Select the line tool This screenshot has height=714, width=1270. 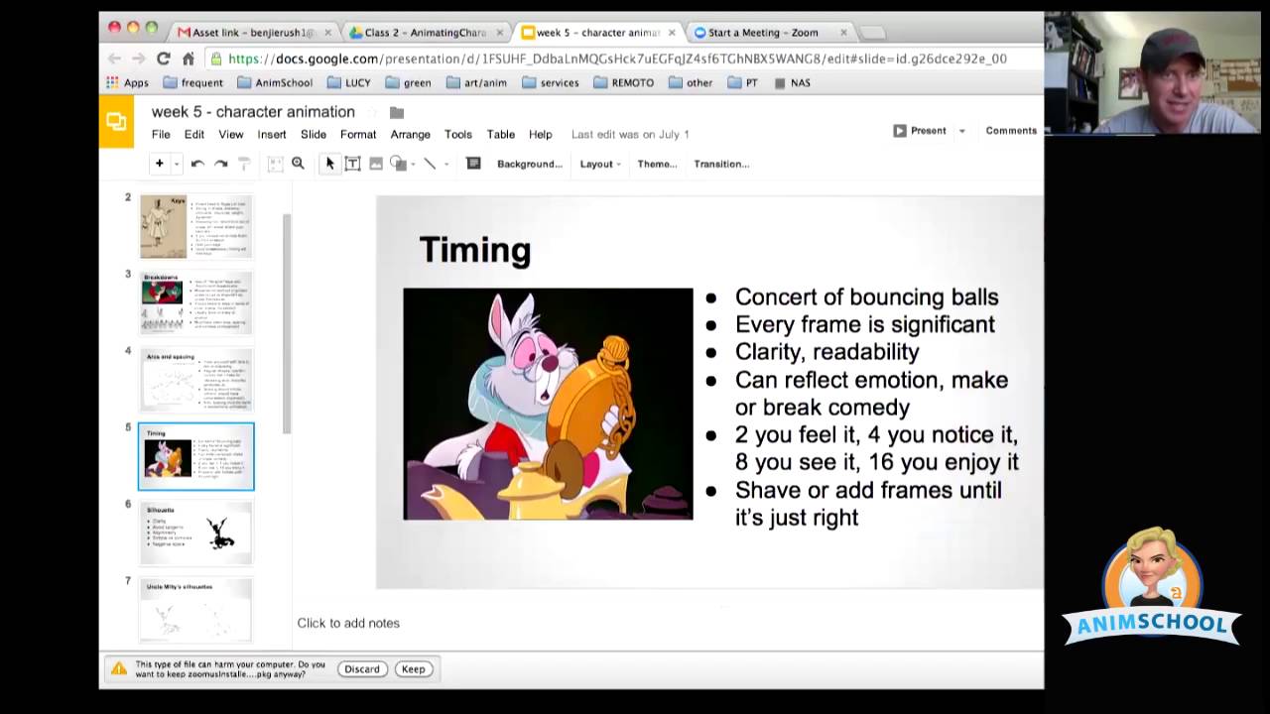430,164
